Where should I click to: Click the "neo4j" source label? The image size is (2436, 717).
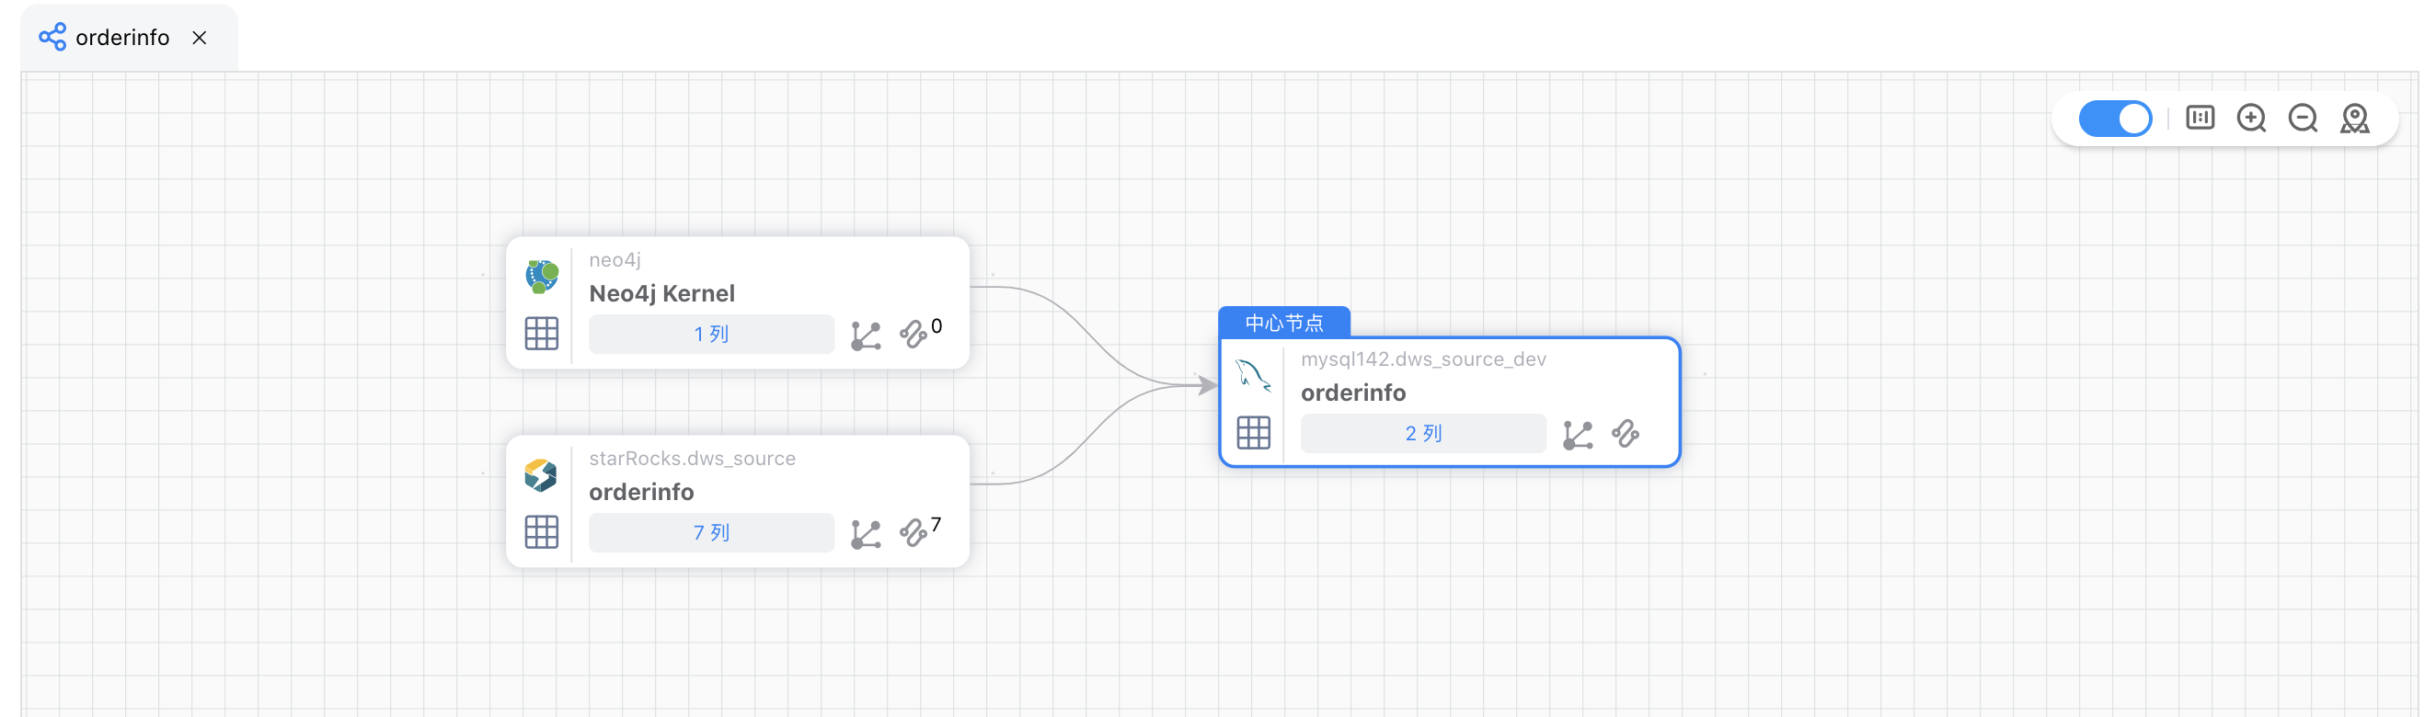[x=615, y=260]
